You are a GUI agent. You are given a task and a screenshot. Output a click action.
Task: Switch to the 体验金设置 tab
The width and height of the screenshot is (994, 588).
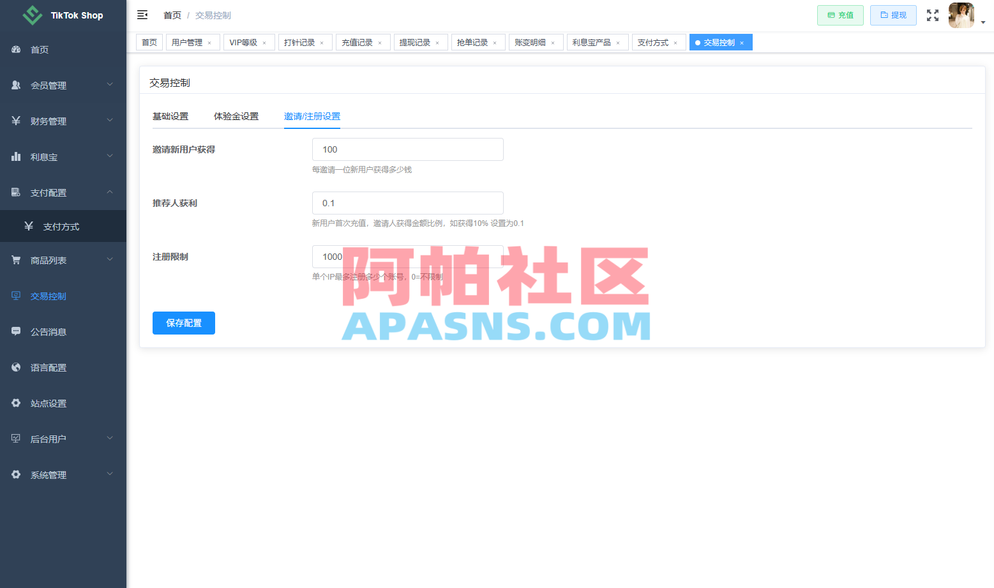[236, 116]
